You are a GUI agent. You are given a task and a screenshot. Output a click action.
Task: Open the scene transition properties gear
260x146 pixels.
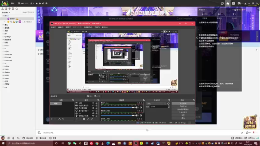click(x=168, y=103)
